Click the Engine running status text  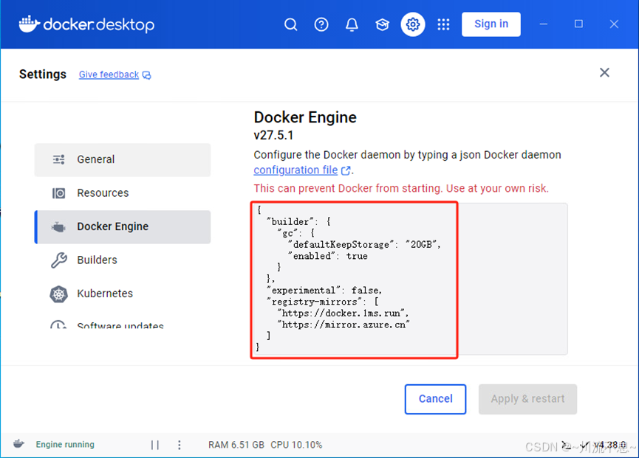65,445
